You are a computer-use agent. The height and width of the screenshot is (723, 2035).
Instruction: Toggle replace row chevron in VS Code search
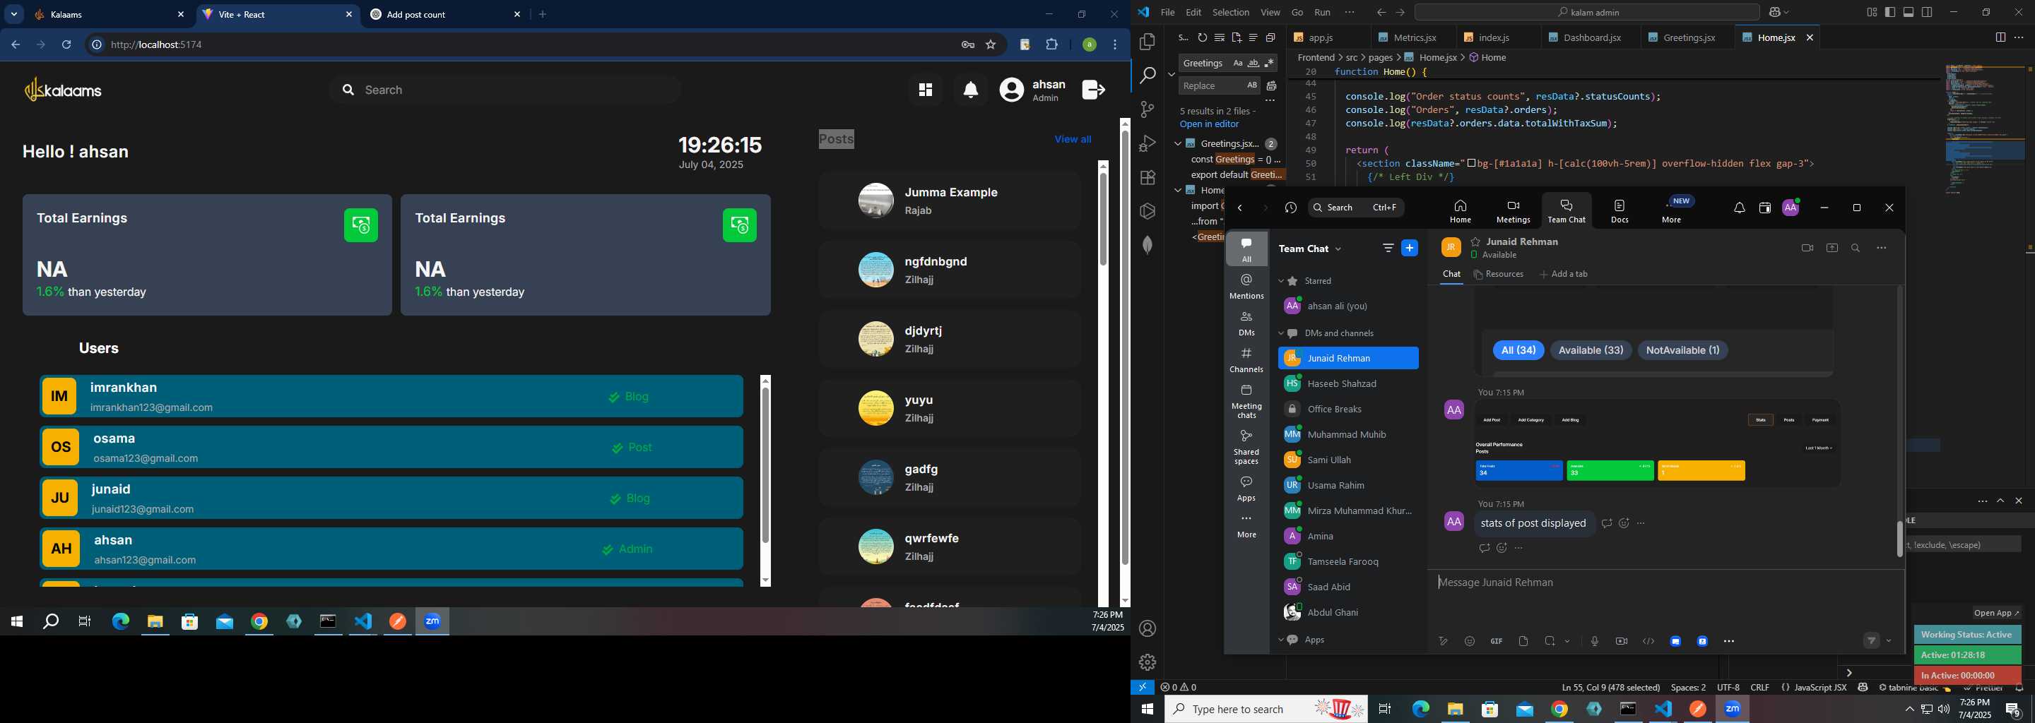click(x=1172, y=74)
